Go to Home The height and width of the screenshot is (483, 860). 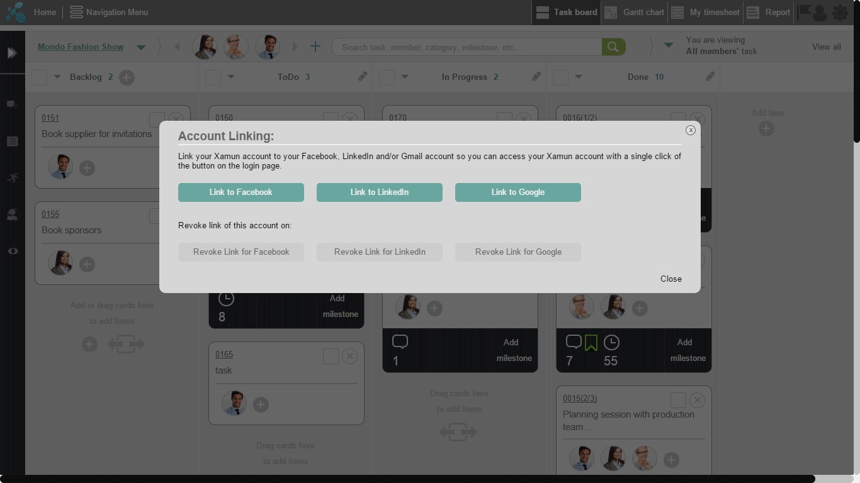coord(45,12)
